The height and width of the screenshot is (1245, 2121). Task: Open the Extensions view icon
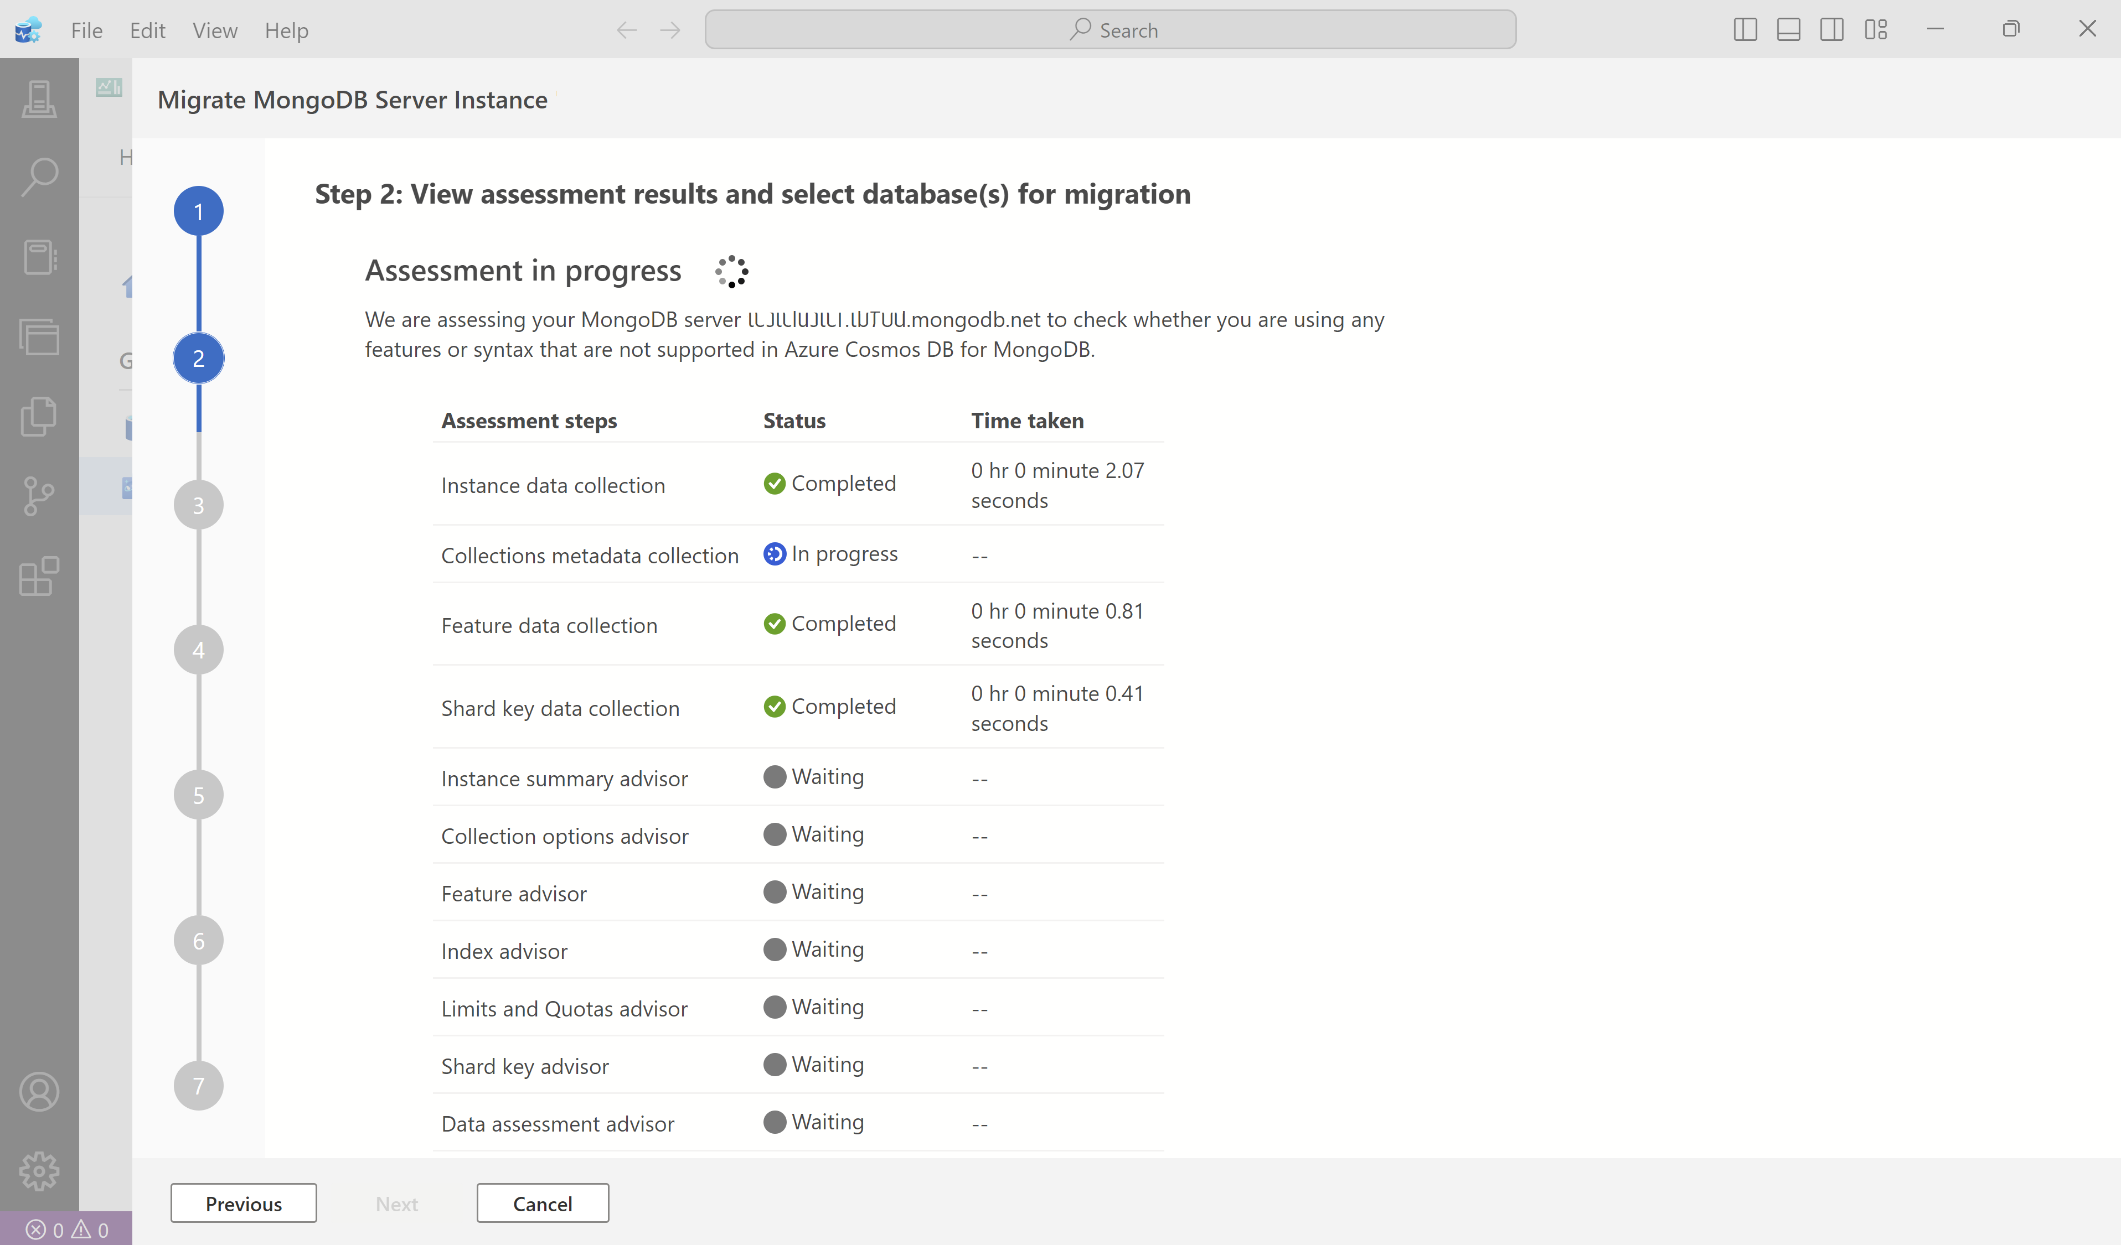pos(39,577)
